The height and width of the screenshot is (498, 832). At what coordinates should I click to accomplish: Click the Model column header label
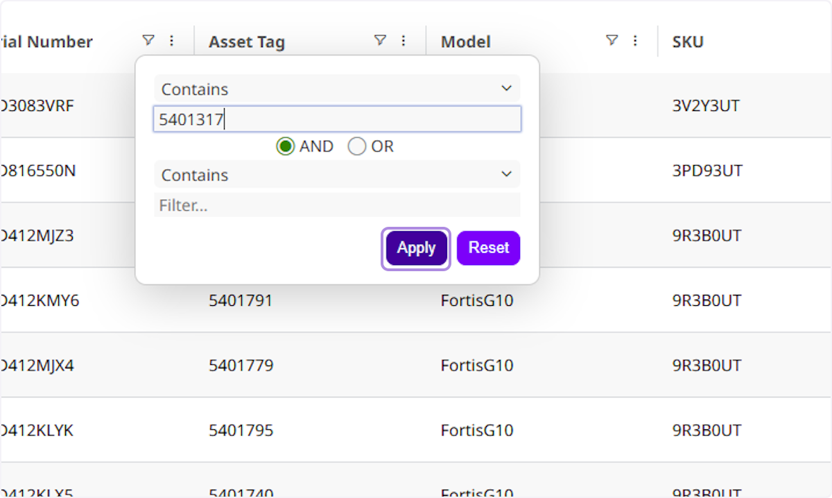click(x=466, y=42)
